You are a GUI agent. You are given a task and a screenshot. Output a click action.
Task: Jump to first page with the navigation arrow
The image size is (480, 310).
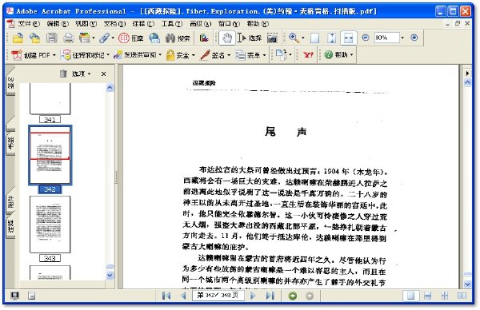[x=166, y=296]
